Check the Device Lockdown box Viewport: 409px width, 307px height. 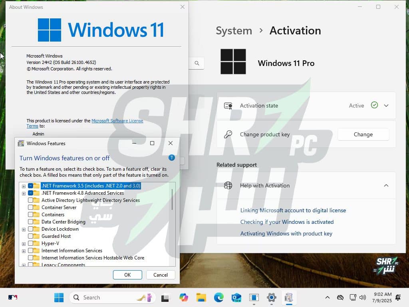(x=30, y=229)
